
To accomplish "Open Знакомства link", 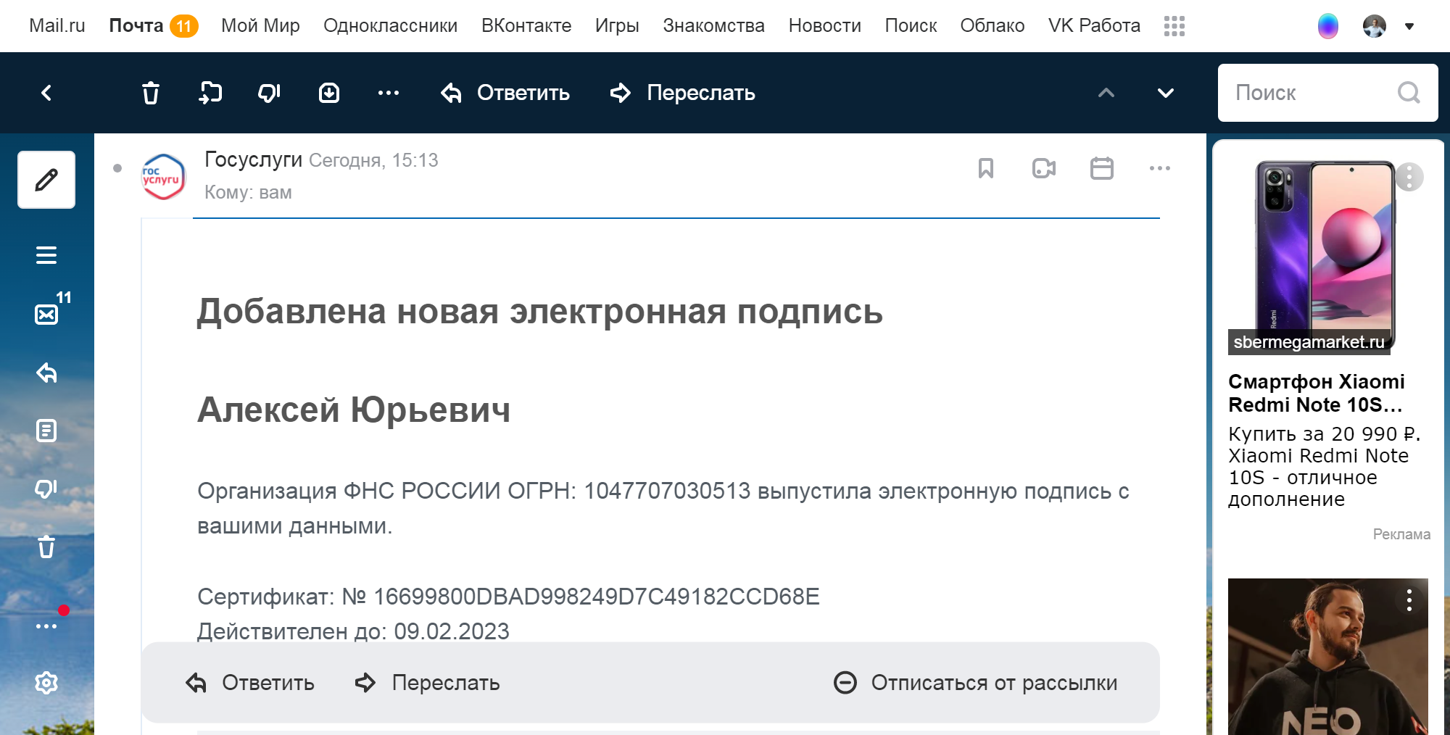I will pos(713,26).
